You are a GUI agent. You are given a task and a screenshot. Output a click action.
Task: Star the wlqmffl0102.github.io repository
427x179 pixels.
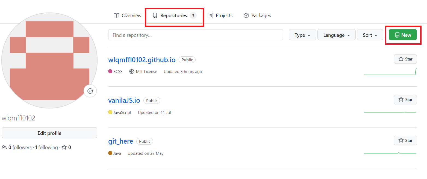pos(405,59)
